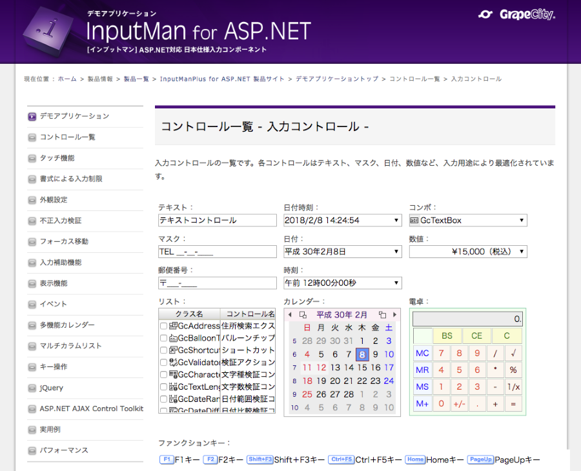Click the GcBalloonTip row icon

tap(173, 338)
